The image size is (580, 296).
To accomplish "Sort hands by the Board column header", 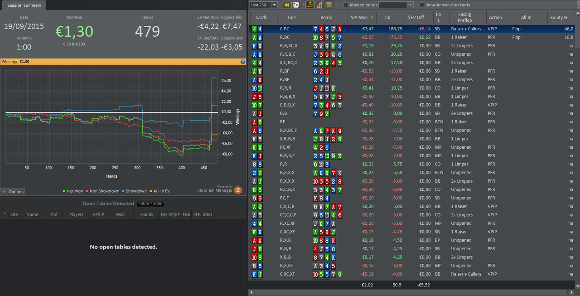I will (x=326, y=18).
